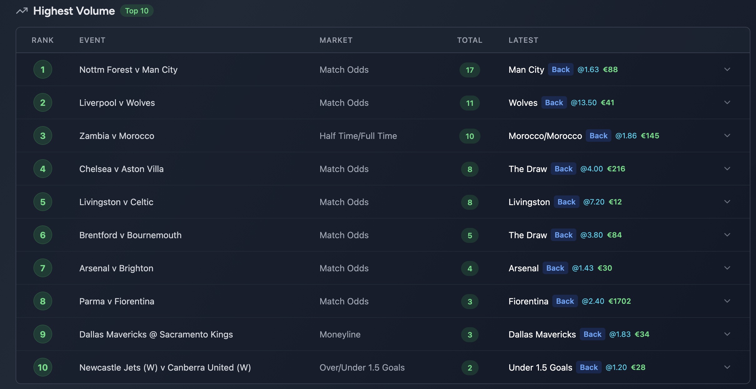Screen dimensions: 756x389
Task: Click the Back button for Morocco/Morocco
Action: [x=598, y=135]
